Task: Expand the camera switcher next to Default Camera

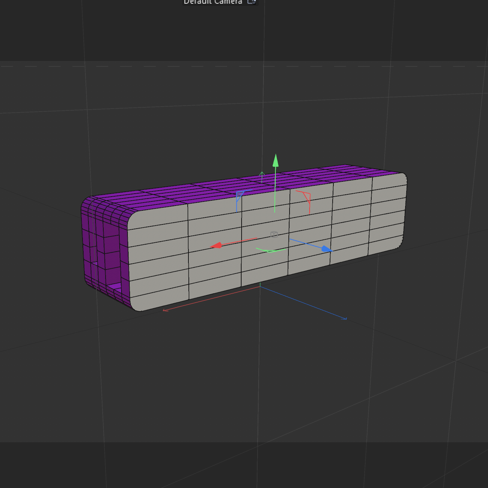Action: [x=251, y=2]
